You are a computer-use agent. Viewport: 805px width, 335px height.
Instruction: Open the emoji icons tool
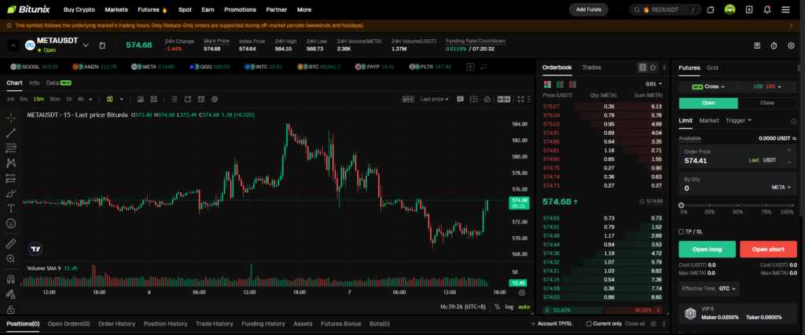pyautogui.click(x=11, y=224)
